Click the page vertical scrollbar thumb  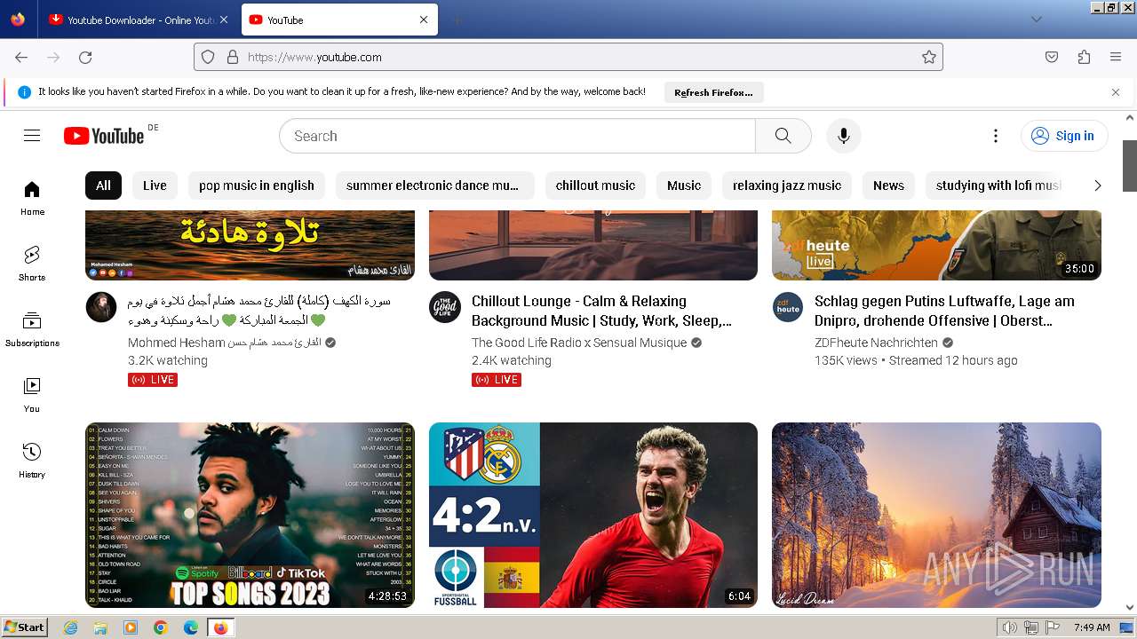tap(1130, 165)
